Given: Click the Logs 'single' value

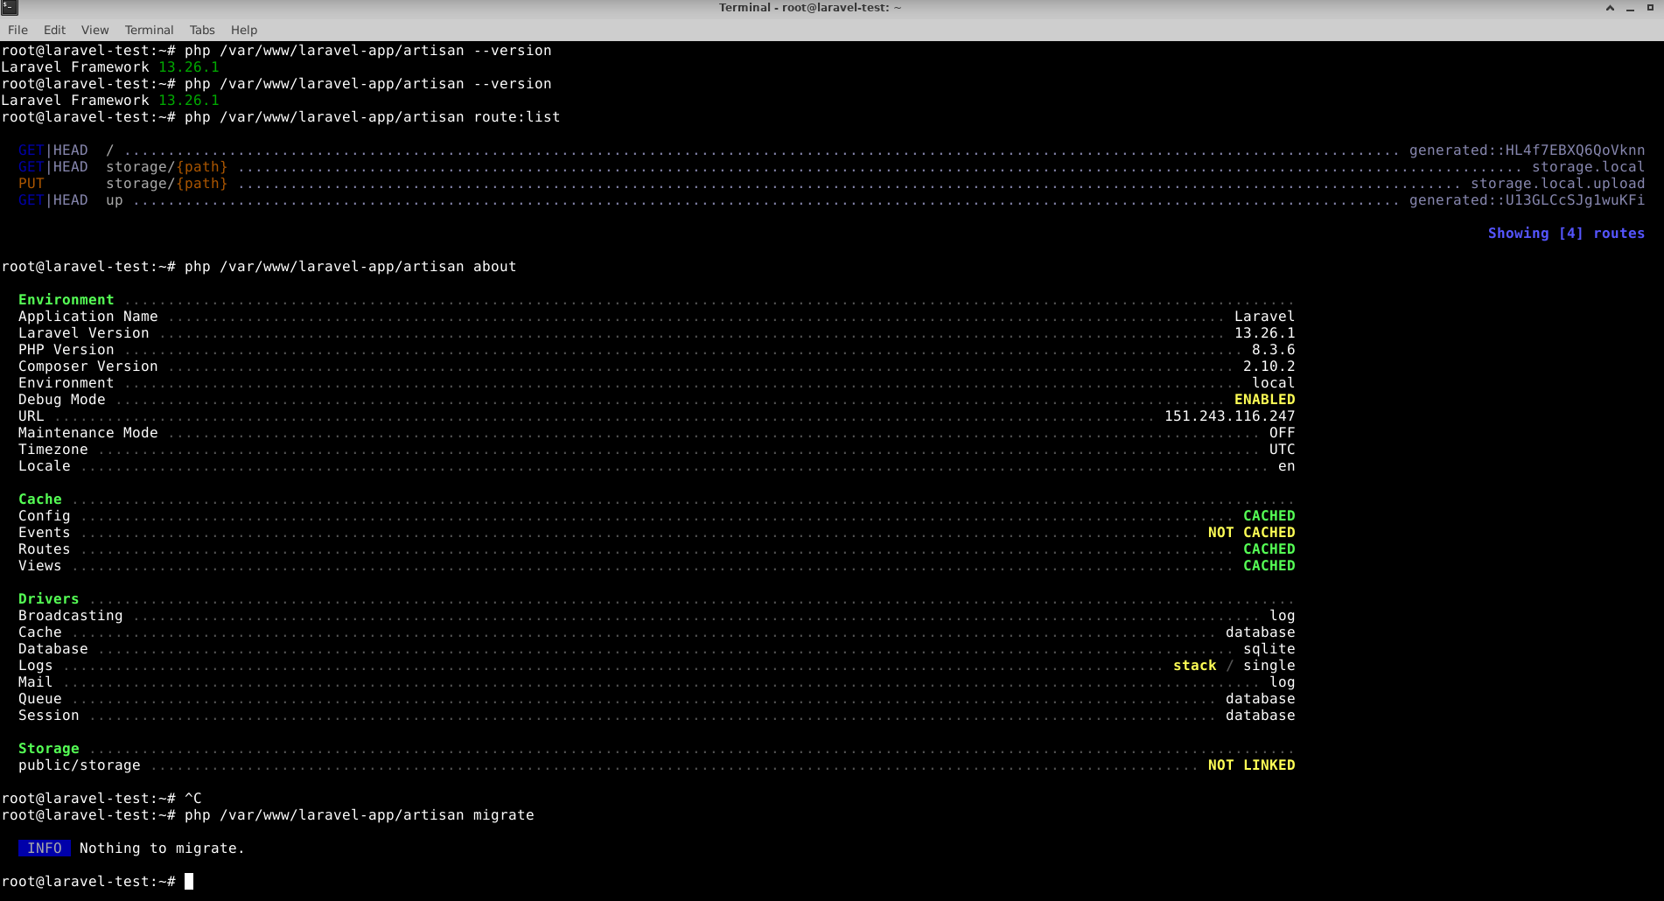Looking at the screenshot, I should (x=1269, y=666).
